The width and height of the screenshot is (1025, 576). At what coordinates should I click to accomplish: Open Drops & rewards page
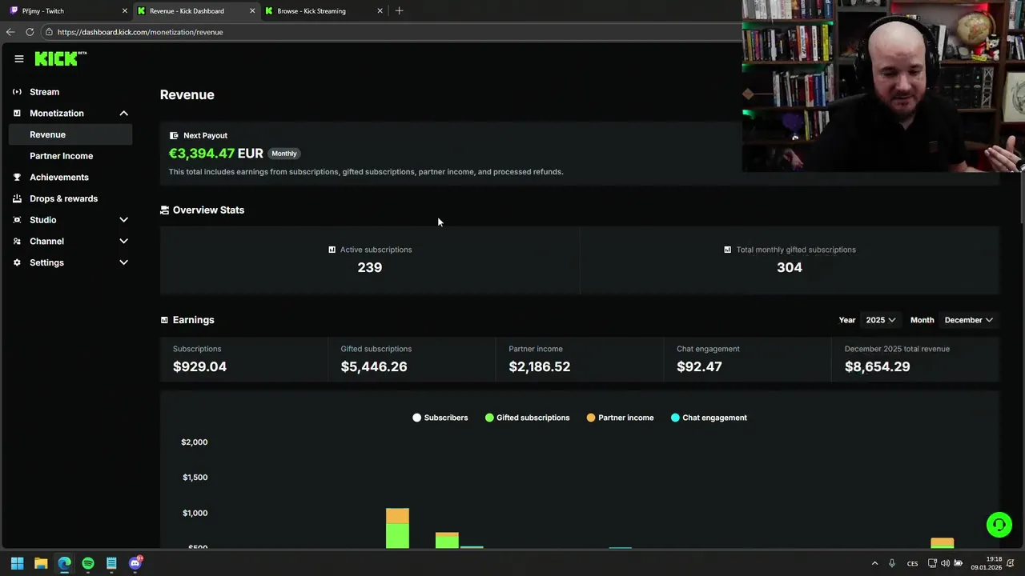coord(63,198)
